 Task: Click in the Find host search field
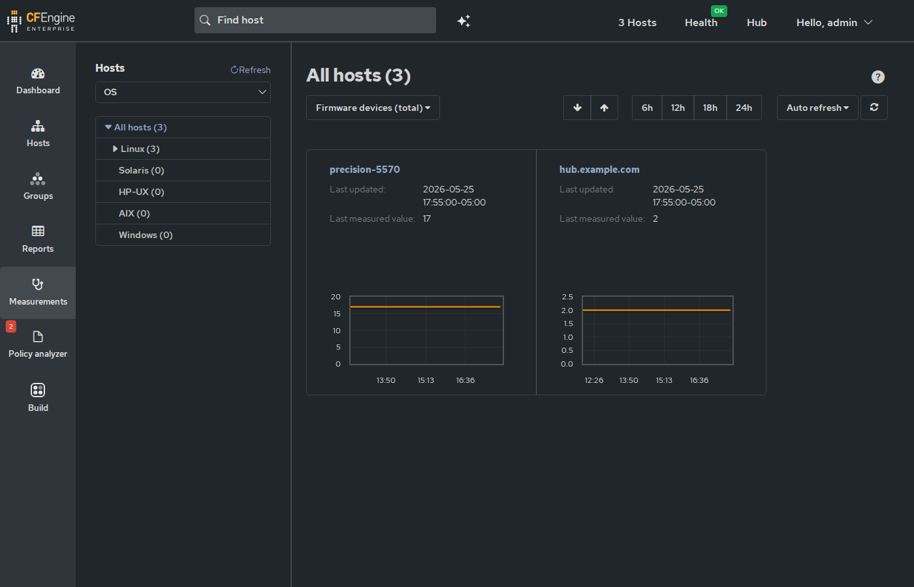click(315, 20)
